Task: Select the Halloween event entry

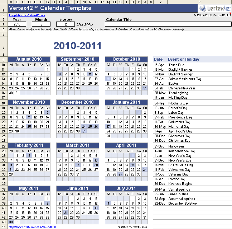Action: [x=176, y=146]
